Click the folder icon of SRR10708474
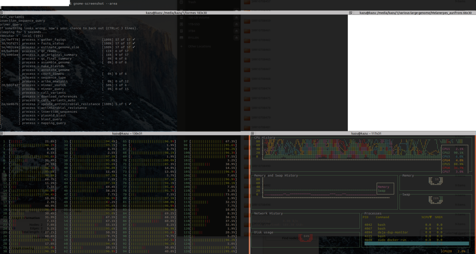The width and height of the screenshot is (476, 254). click(247, 89)
